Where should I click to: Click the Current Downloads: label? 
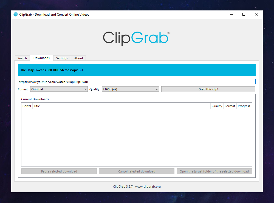pos(35,99)
